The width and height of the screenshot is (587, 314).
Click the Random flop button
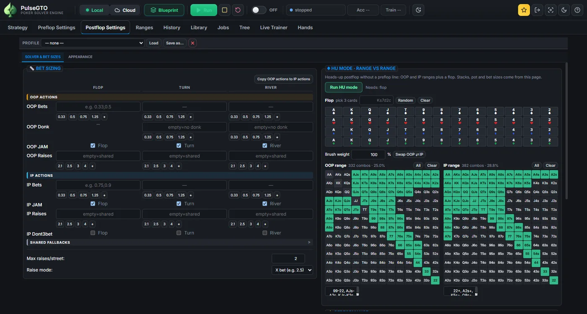pyautogui.click(x=405, y=100)
